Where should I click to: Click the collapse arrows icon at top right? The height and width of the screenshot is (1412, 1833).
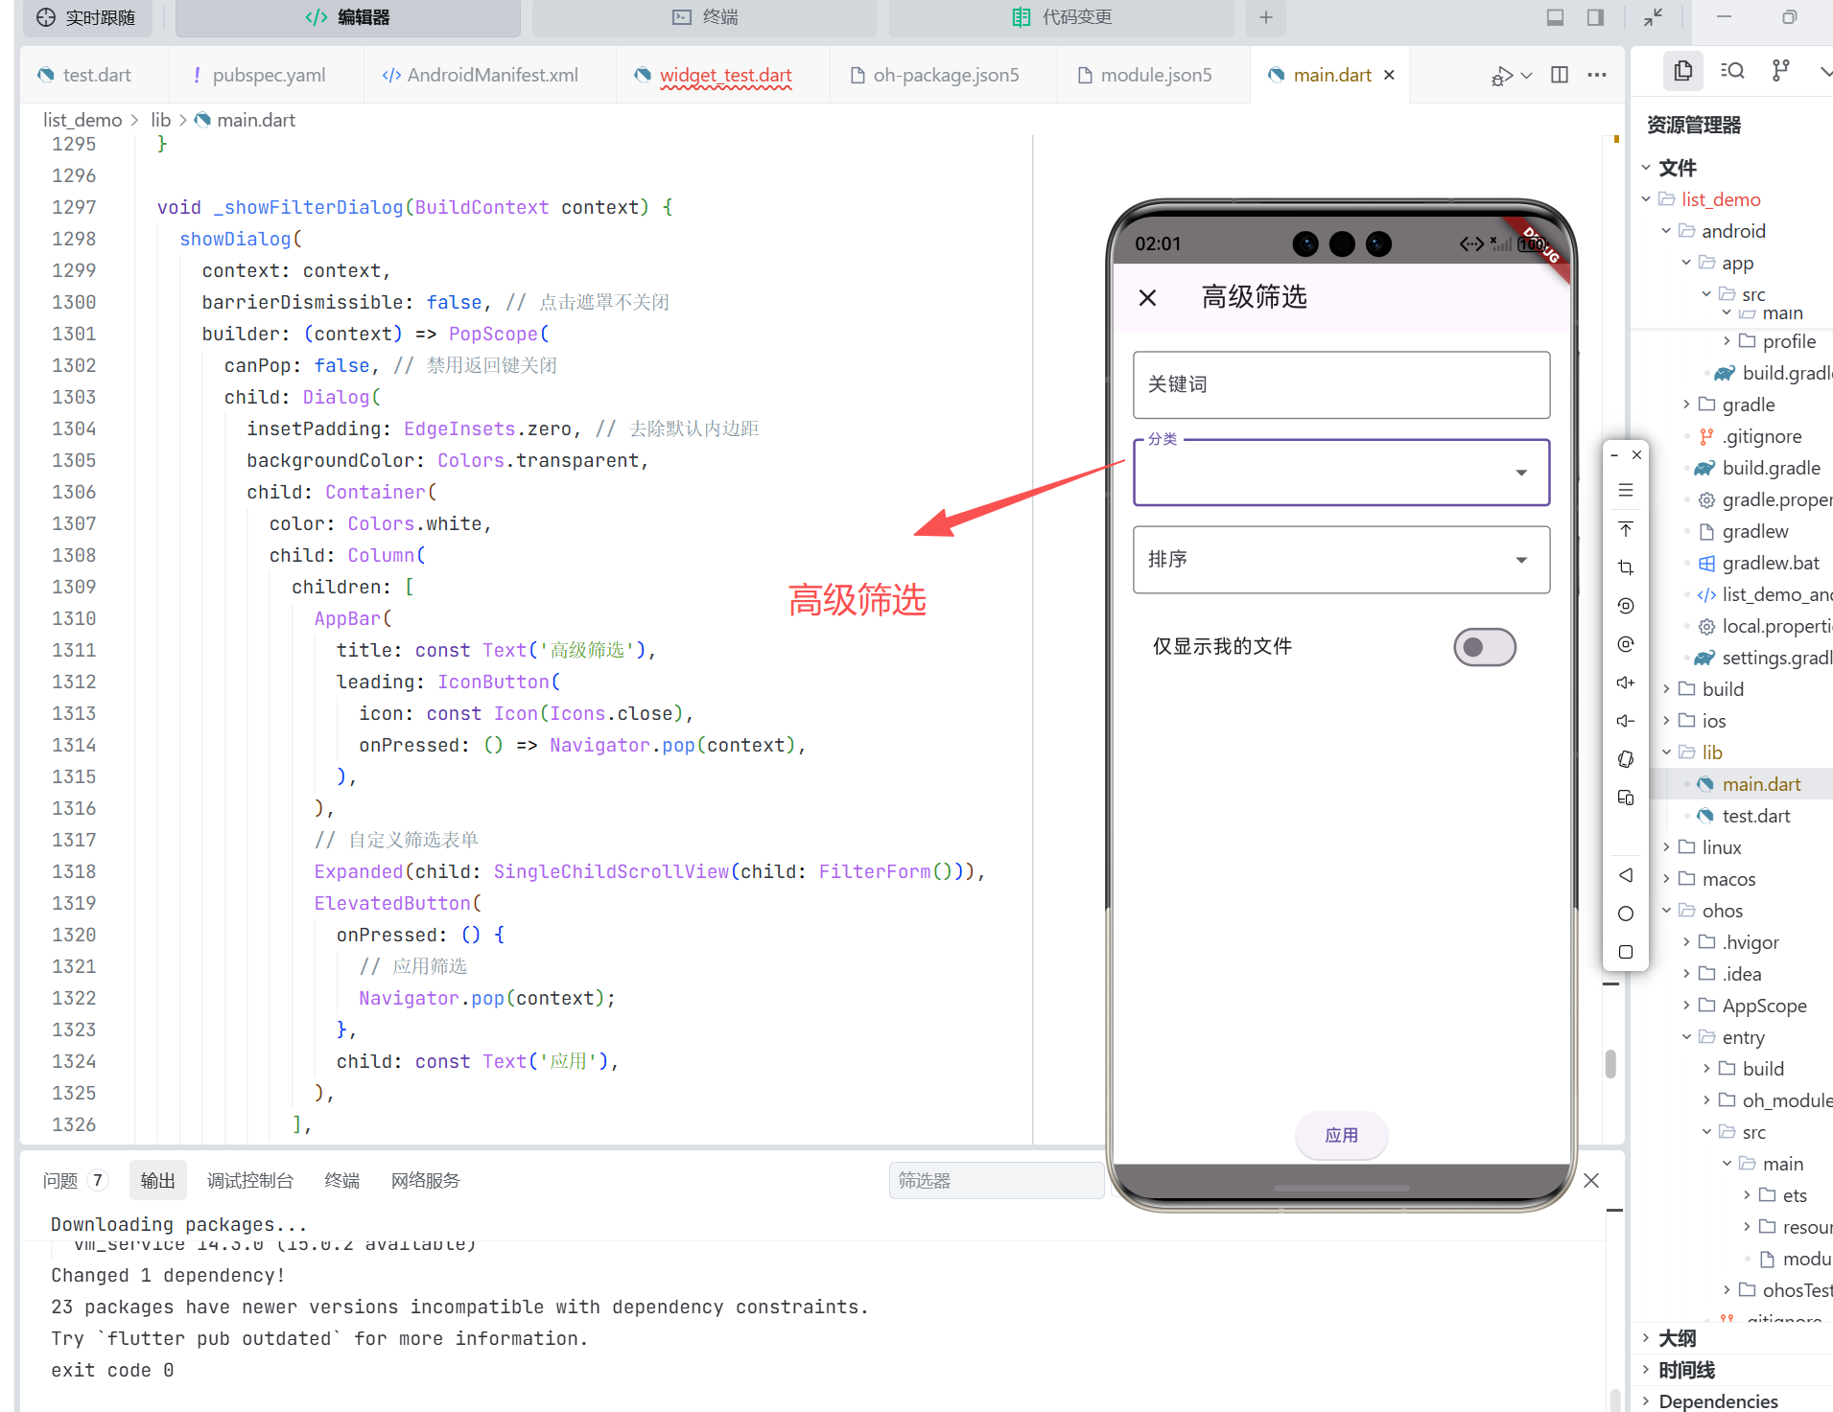pyautogui.click(x=1653, y=17)
